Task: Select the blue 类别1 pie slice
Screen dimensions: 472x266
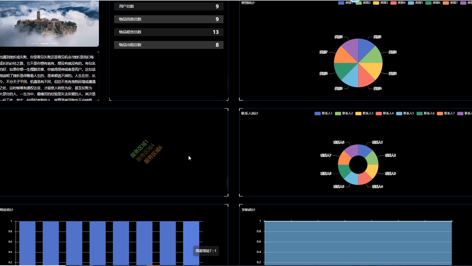Action: (x=365, y=48)
